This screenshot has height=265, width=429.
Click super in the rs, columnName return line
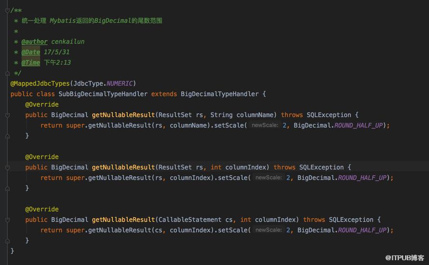[75, 126]
